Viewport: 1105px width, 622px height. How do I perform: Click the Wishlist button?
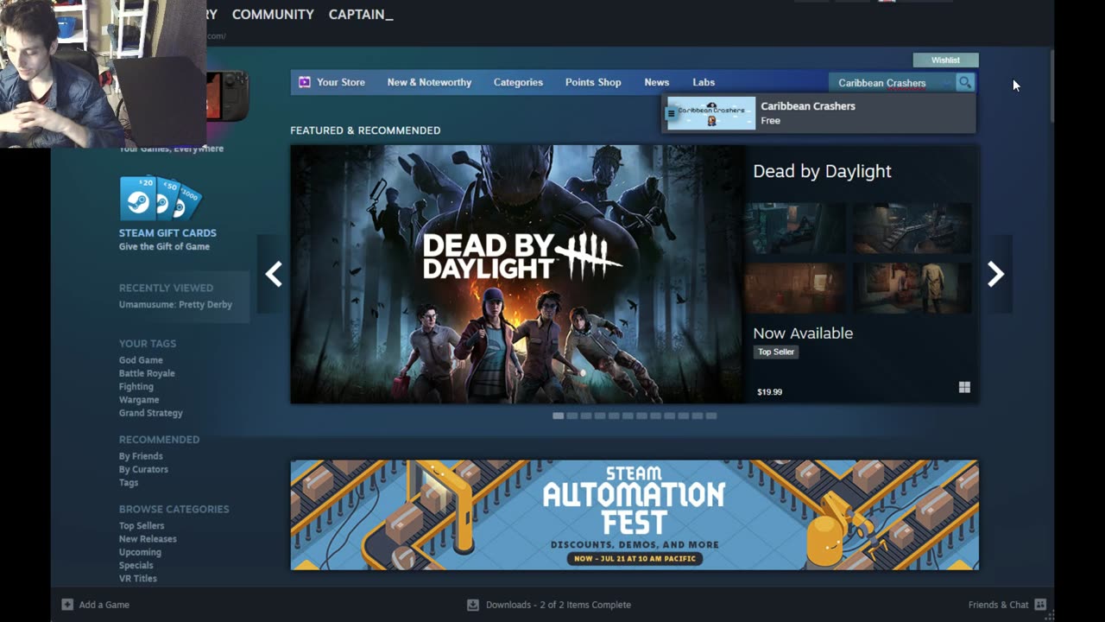[x=945, y=60]
